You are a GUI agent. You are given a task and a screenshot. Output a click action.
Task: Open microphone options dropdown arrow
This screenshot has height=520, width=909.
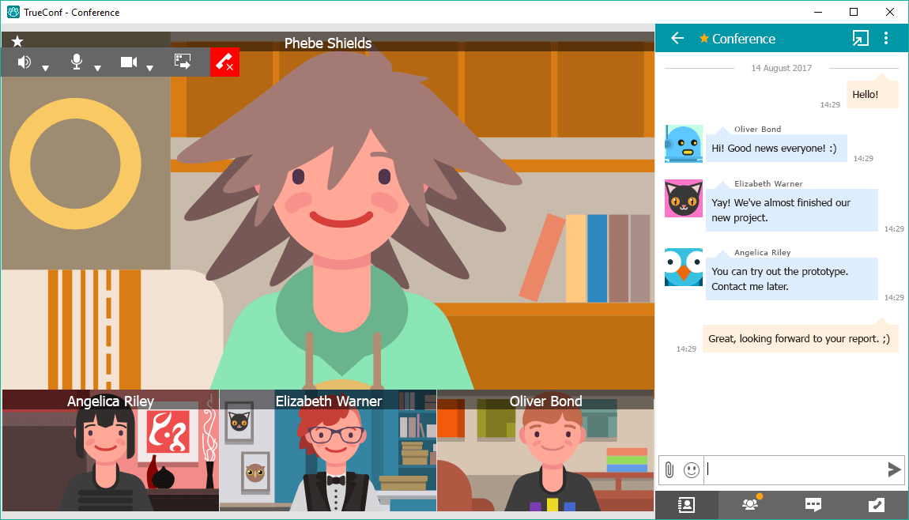(97, 69)
